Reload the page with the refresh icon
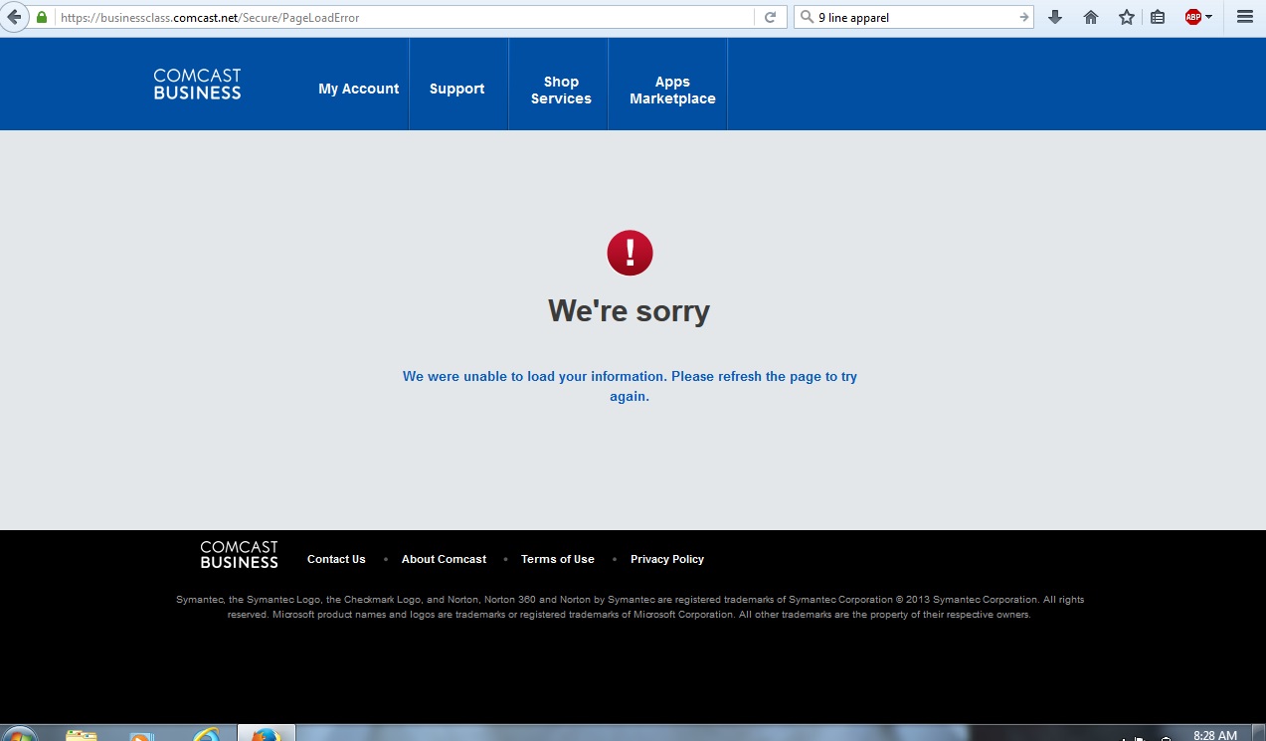 click(770, 17)
